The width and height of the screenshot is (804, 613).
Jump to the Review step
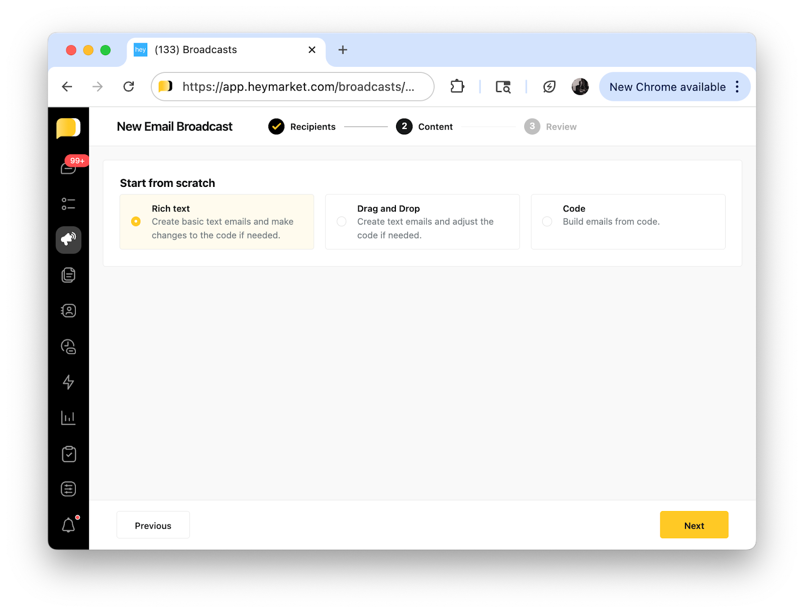click(551, 127)
